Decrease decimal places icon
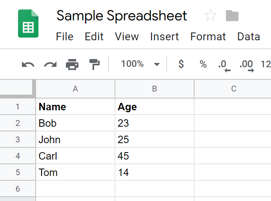This screenshot has height=201, width=271. pyautogui.click(x=224, y=65)
